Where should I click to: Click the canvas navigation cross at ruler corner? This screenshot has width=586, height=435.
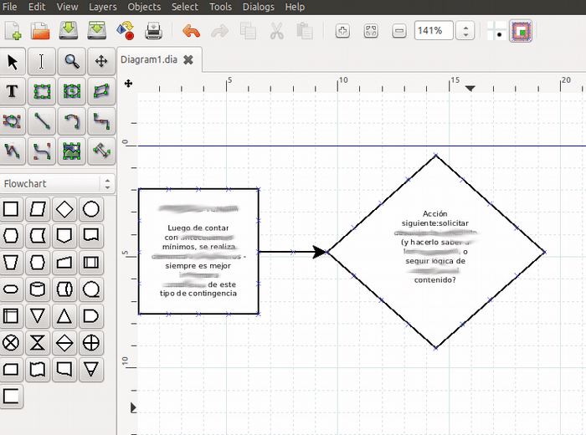click(128, 84)
